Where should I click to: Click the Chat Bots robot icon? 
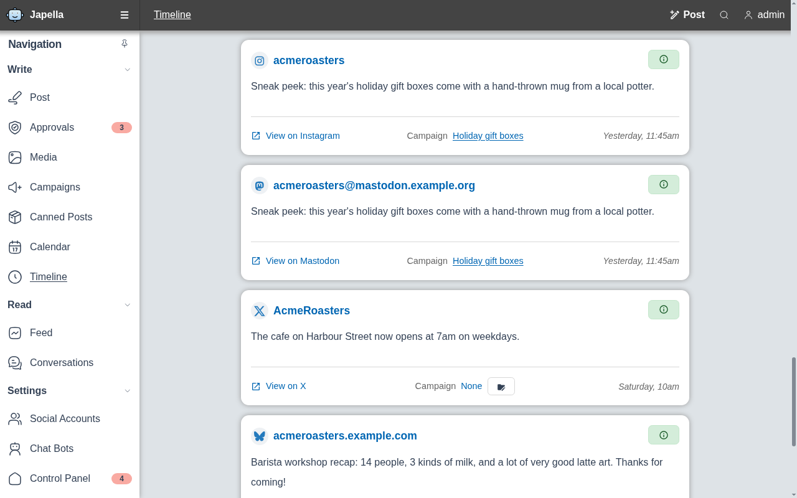tap(15, 448)
